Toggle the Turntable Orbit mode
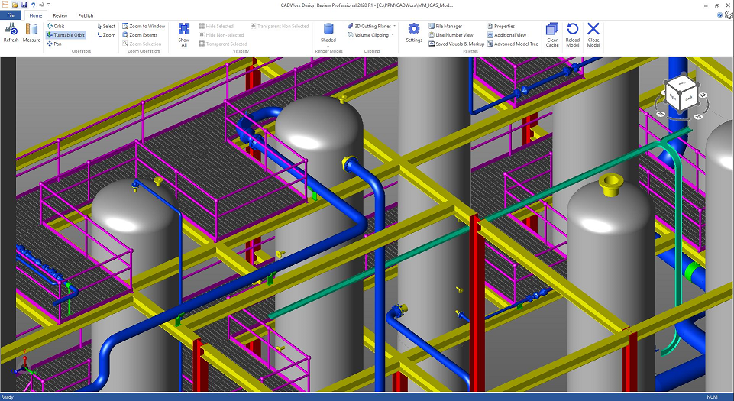 66,35
